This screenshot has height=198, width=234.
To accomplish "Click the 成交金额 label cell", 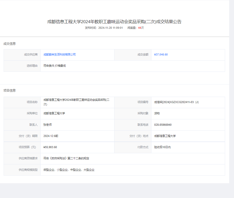I will pyautogui.click(x=133, y=55).
